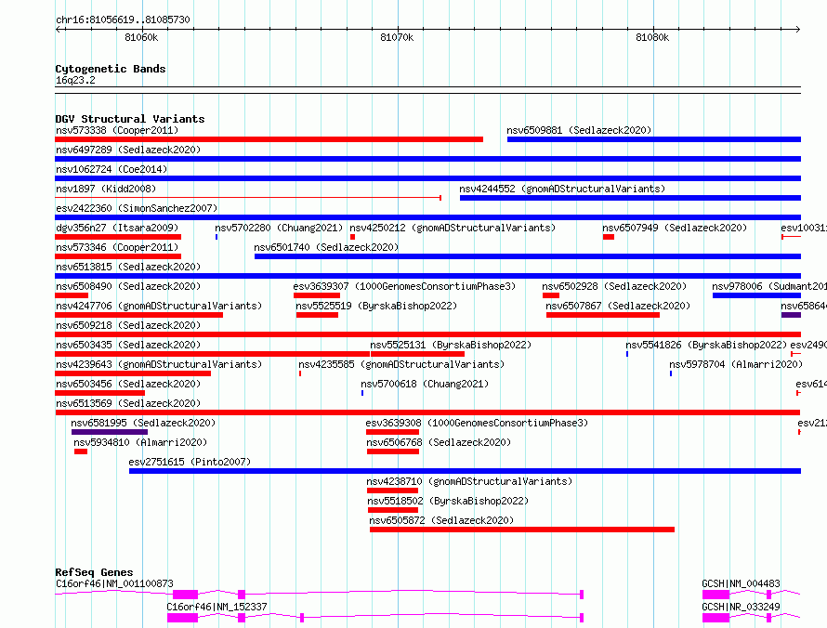Click esv3639307 (1000GenomesConsortiumPhase3) red bar
The width and height of the screenshot is (827, 628).
[317, 295]
